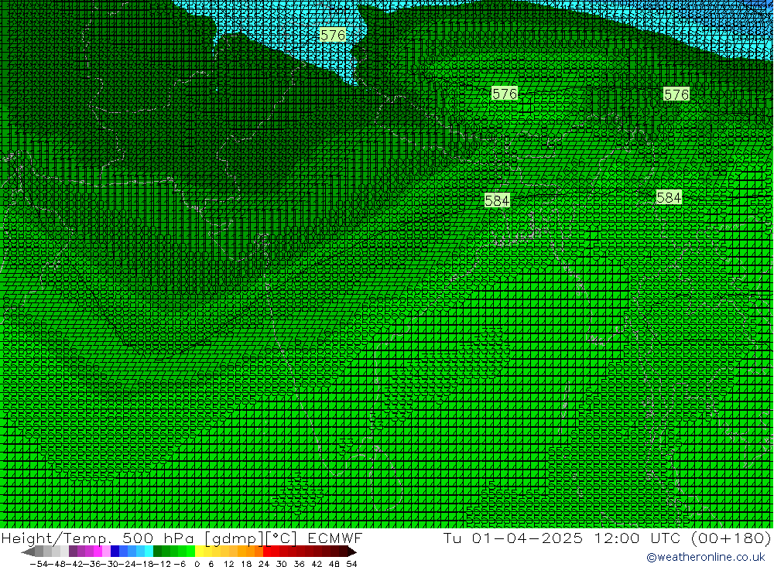Click the '[°C]' unit text
The image size is (774, 567).
(x=282, y=538)
